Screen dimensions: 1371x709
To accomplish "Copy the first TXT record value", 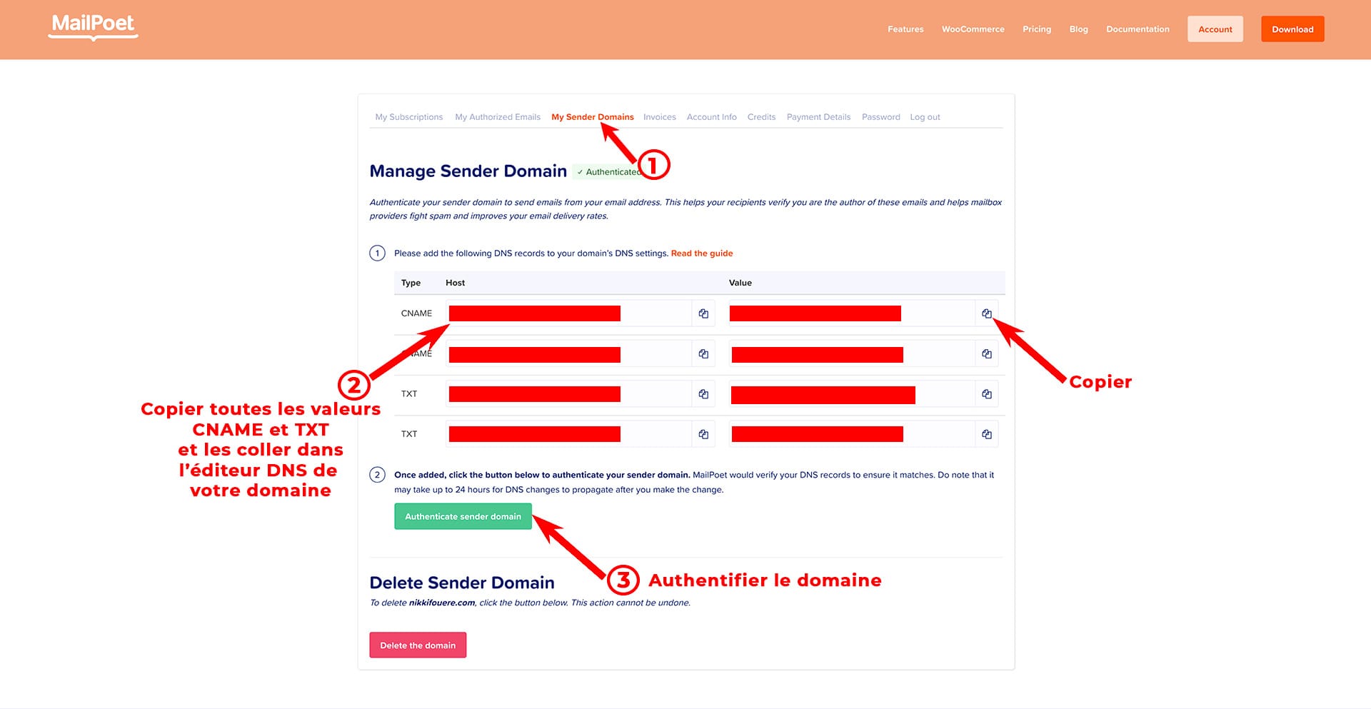I will 986,394.
